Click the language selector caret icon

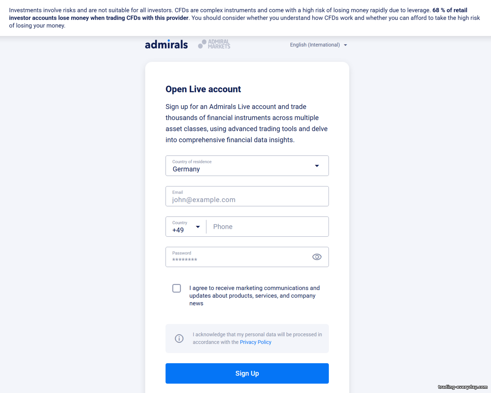(345, 45)
